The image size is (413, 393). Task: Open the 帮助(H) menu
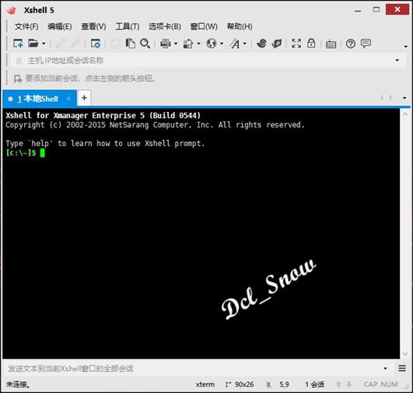click(x=240, y=26)
